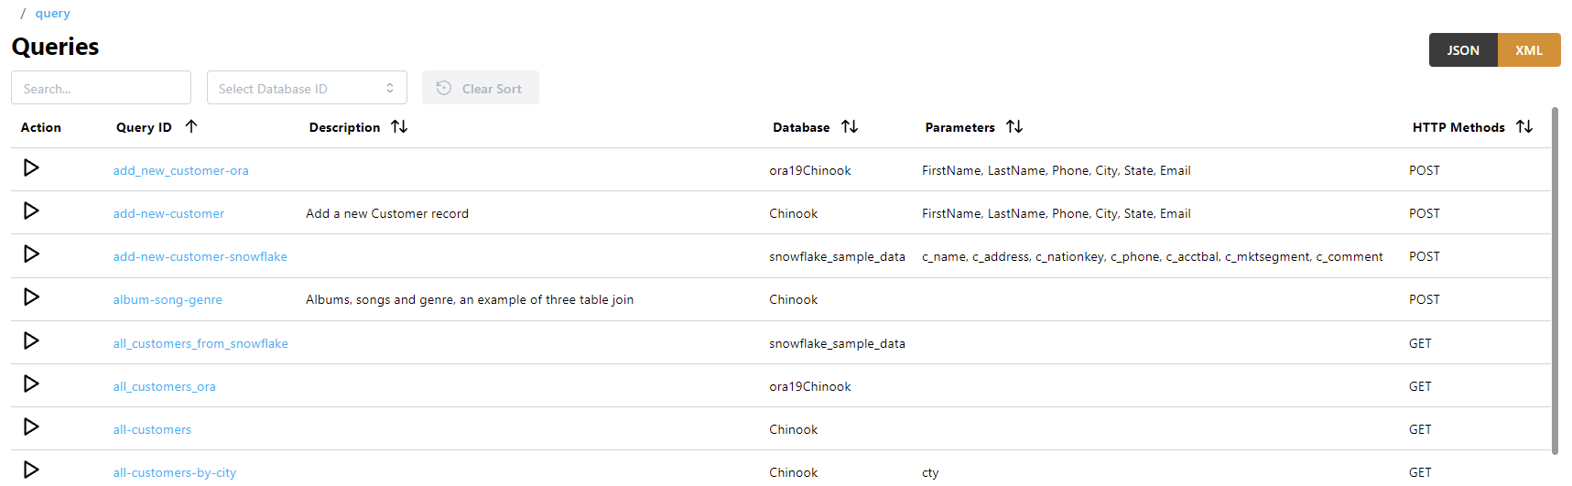
Task: Execute the album-song-genre query play icon
Action: [31, 297]
